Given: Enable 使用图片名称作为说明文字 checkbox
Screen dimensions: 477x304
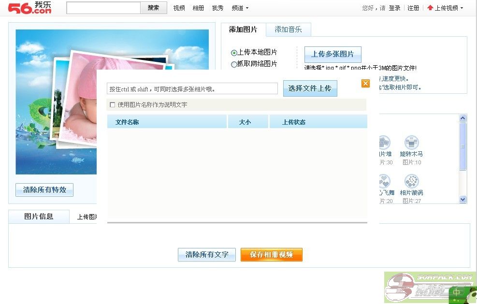Looking at the screenshot, I should click(x=113, y=105).
